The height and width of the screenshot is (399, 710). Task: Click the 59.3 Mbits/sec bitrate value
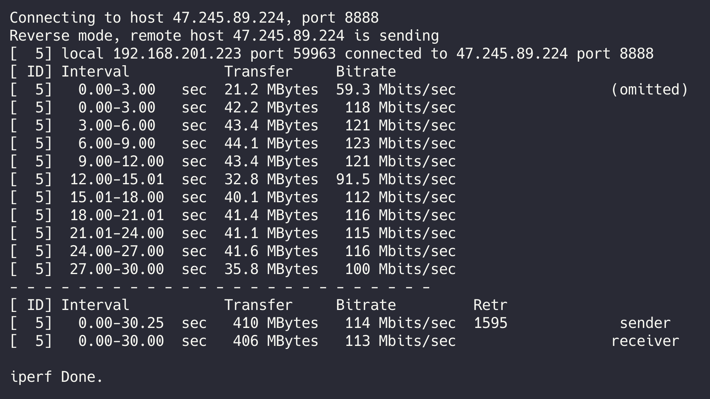[396, 90]
